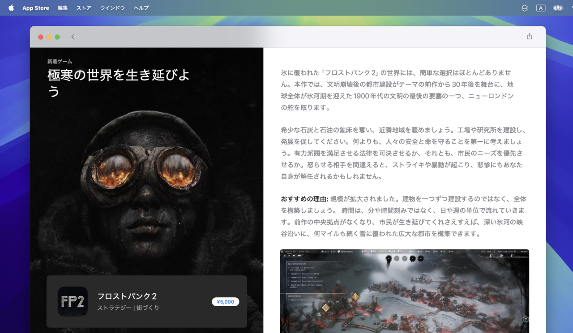Buy the game for ¥5,000
This screenshot has height=333, width=573.
pyautogui.click(x=226, y=302)
